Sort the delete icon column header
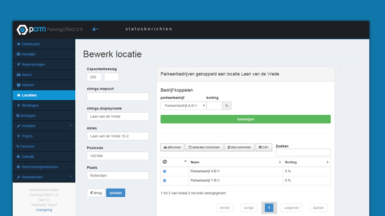Viewport: 385px width, 216px height. click(174, 162)
